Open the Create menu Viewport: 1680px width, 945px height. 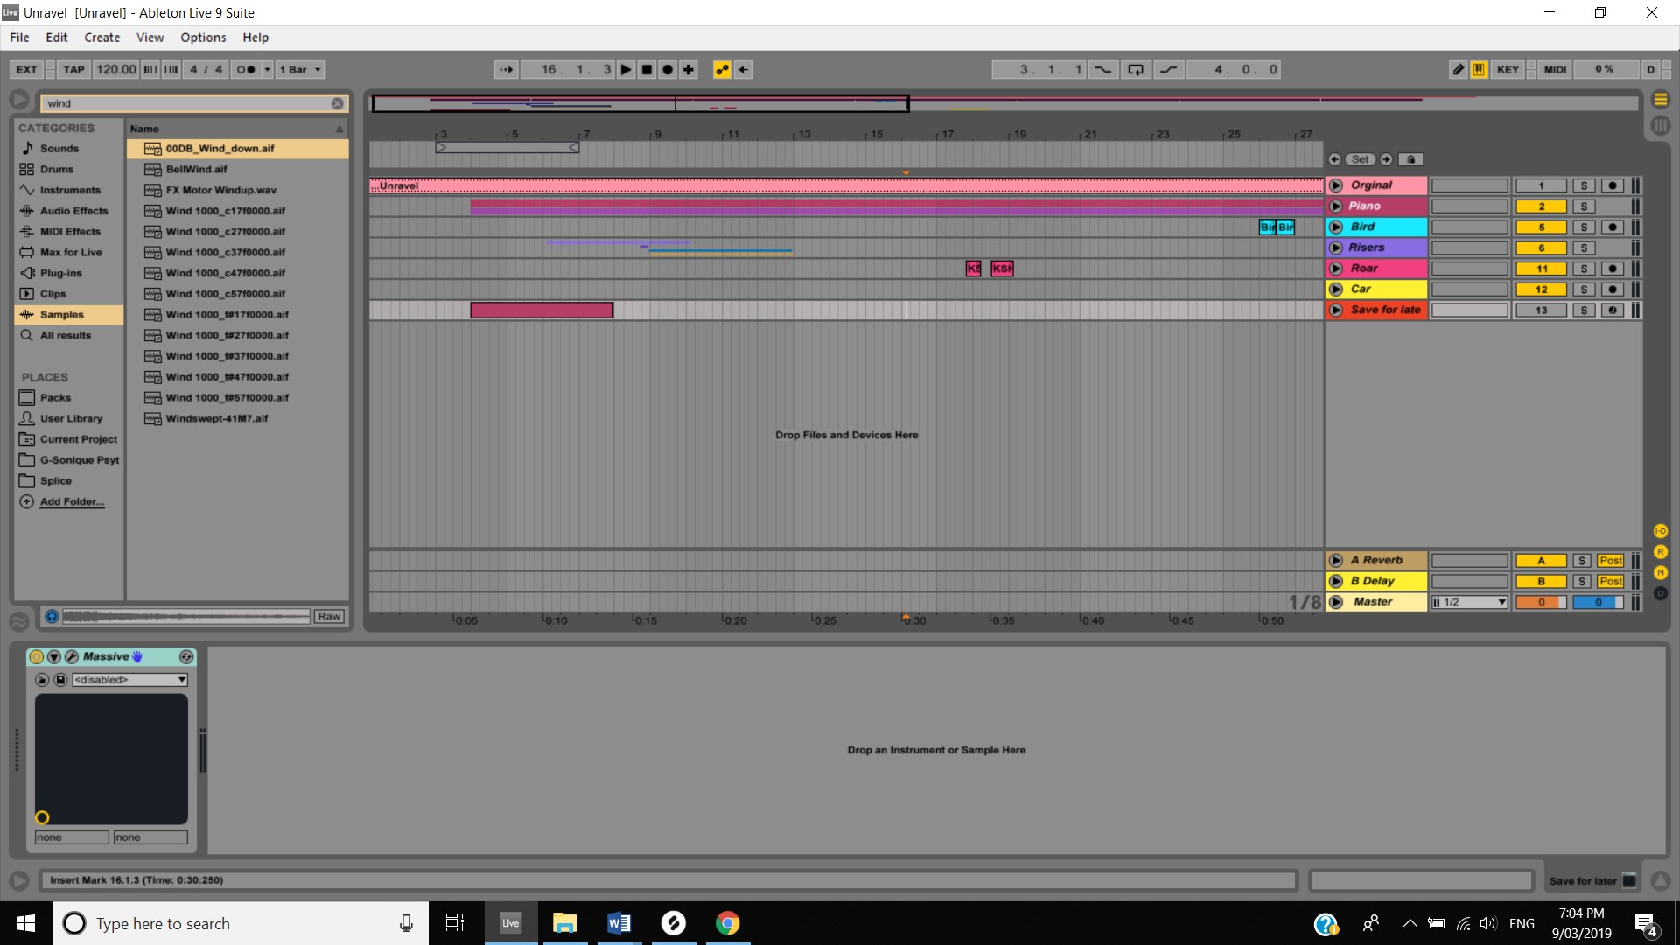point(101,38)
